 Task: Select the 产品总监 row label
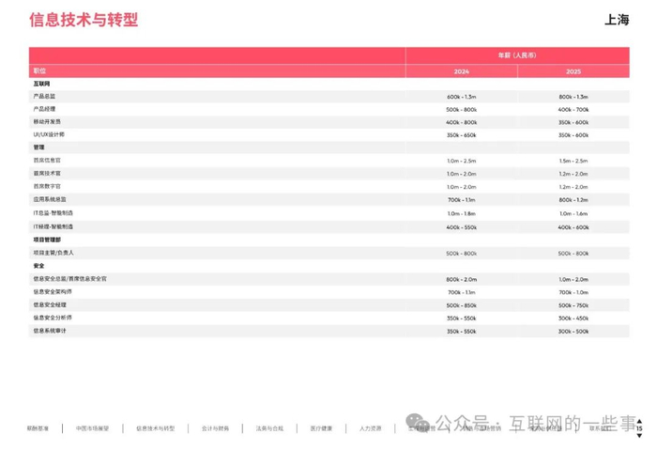point(44,97)
